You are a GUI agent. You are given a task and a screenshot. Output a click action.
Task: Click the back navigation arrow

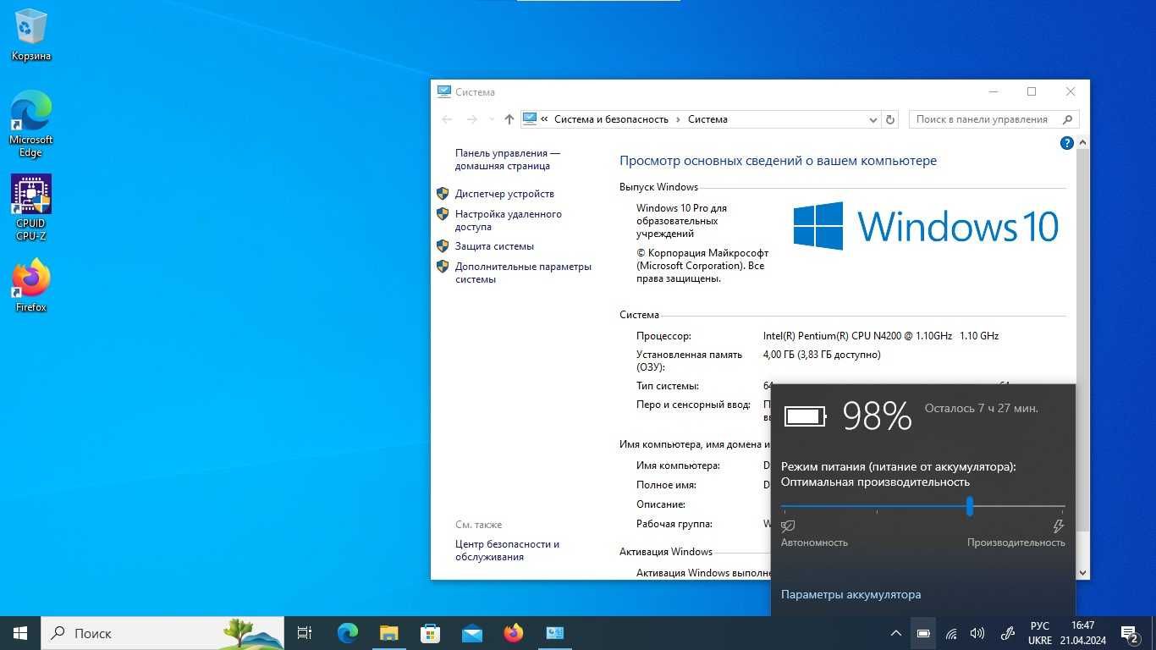(448, 119)
